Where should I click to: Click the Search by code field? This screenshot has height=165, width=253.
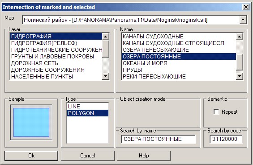pos(226,139)
